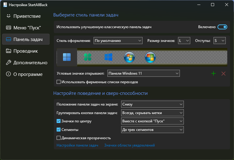Screen dimensions: 234x160
Task: Select the Панель задач sidebar item
Action: pos(26,39)
